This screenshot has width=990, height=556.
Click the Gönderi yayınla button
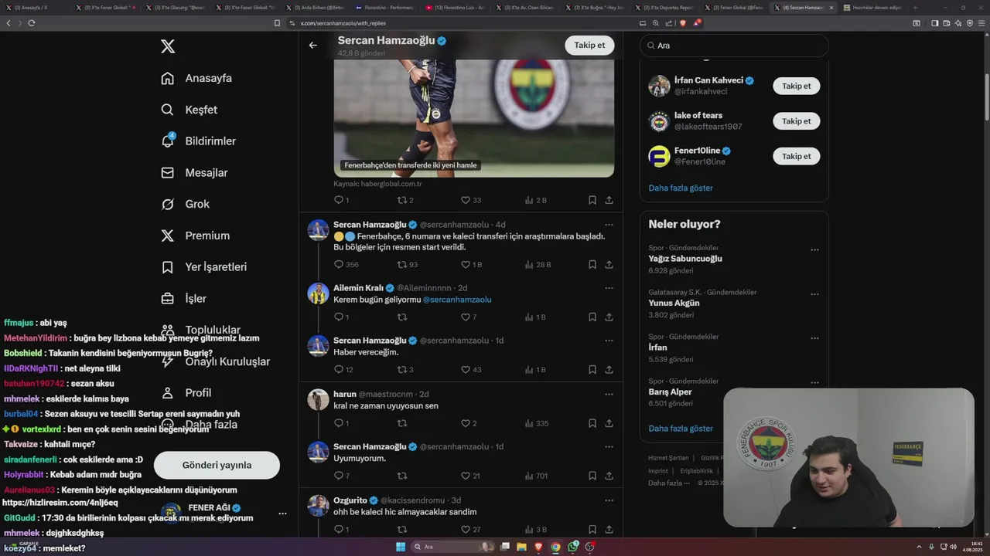[217, 465]
